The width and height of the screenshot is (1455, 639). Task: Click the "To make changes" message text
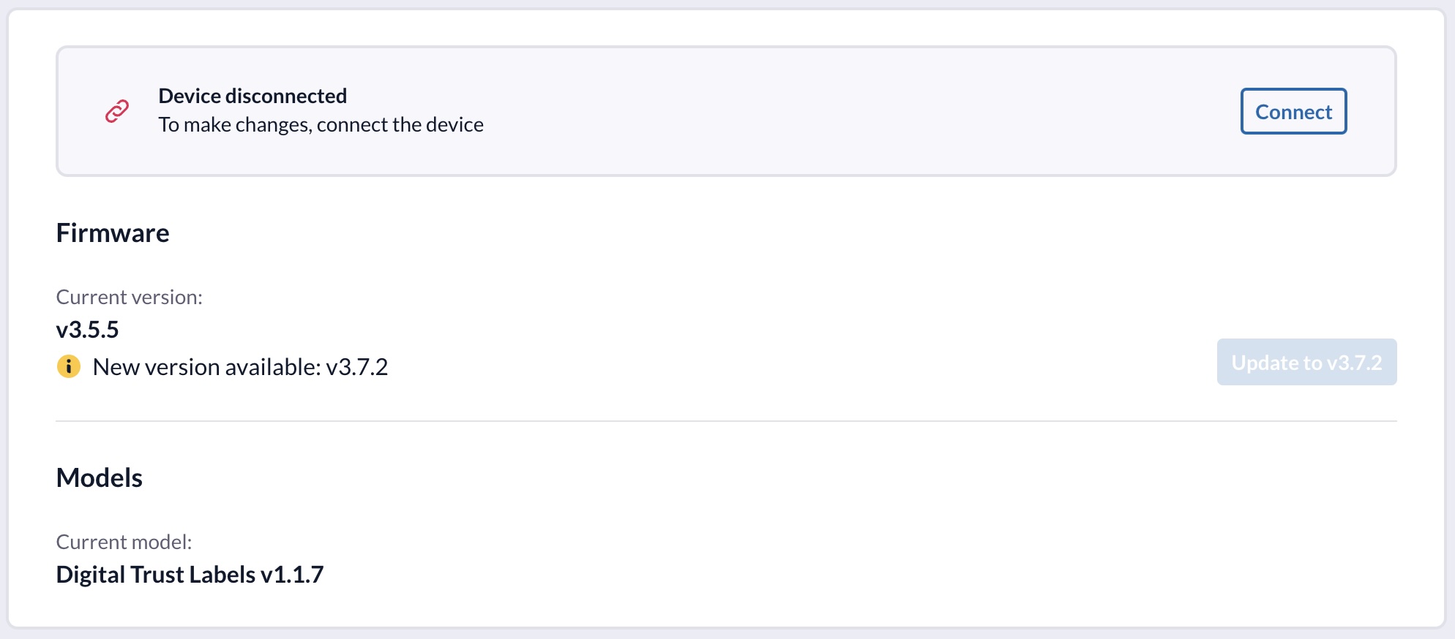tap(321, 125)
